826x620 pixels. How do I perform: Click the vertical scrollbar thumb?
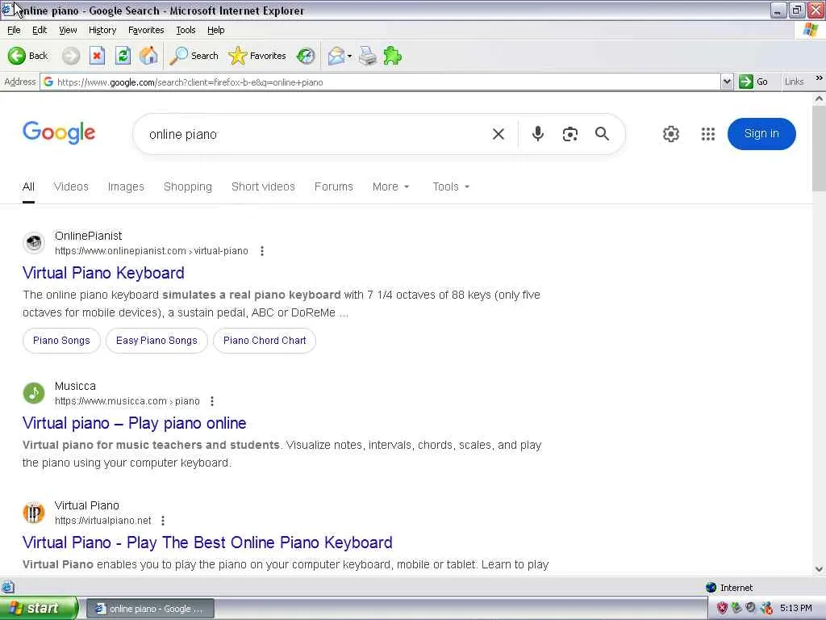[x=819, y=149]
